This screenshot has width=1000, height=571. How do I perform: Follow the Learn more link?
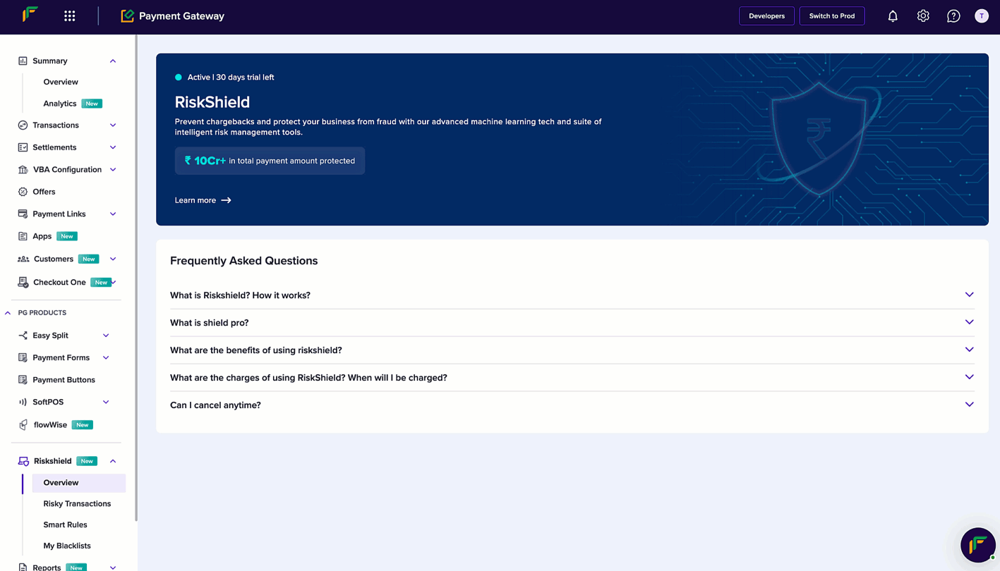coord(203,200)
